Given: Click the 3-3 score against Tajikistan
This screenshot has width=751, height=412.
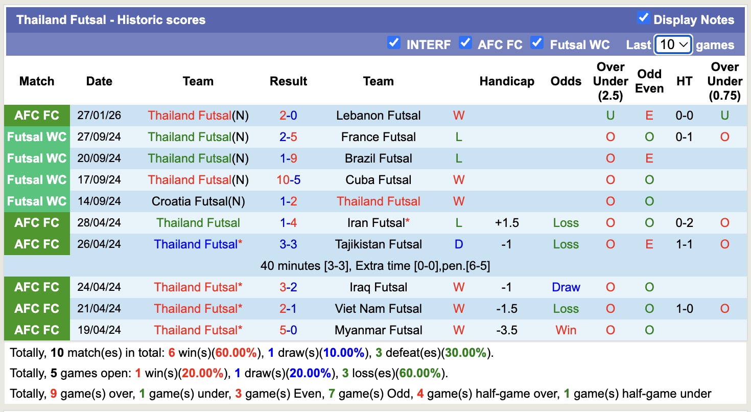Looking at the screenshot, I should click(x=288, y=244).
